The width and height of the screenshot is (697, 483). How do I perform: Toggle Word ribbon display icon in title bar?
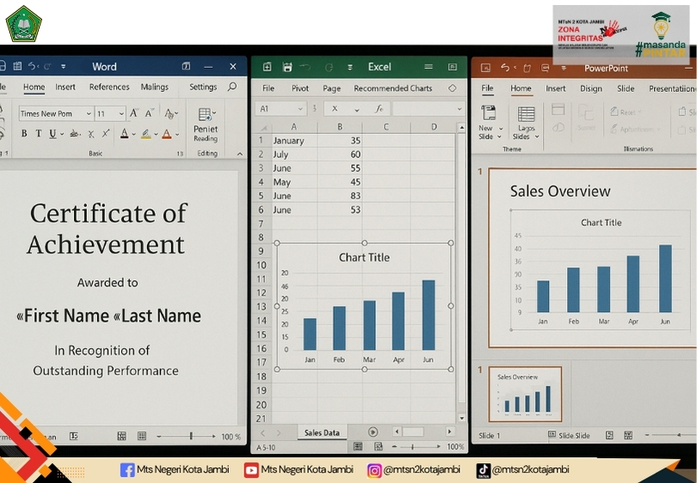[186, 66]
